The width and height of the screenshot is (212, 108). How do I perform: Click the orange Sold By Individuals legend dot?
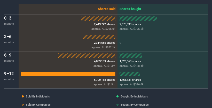[x=23, y=96]
